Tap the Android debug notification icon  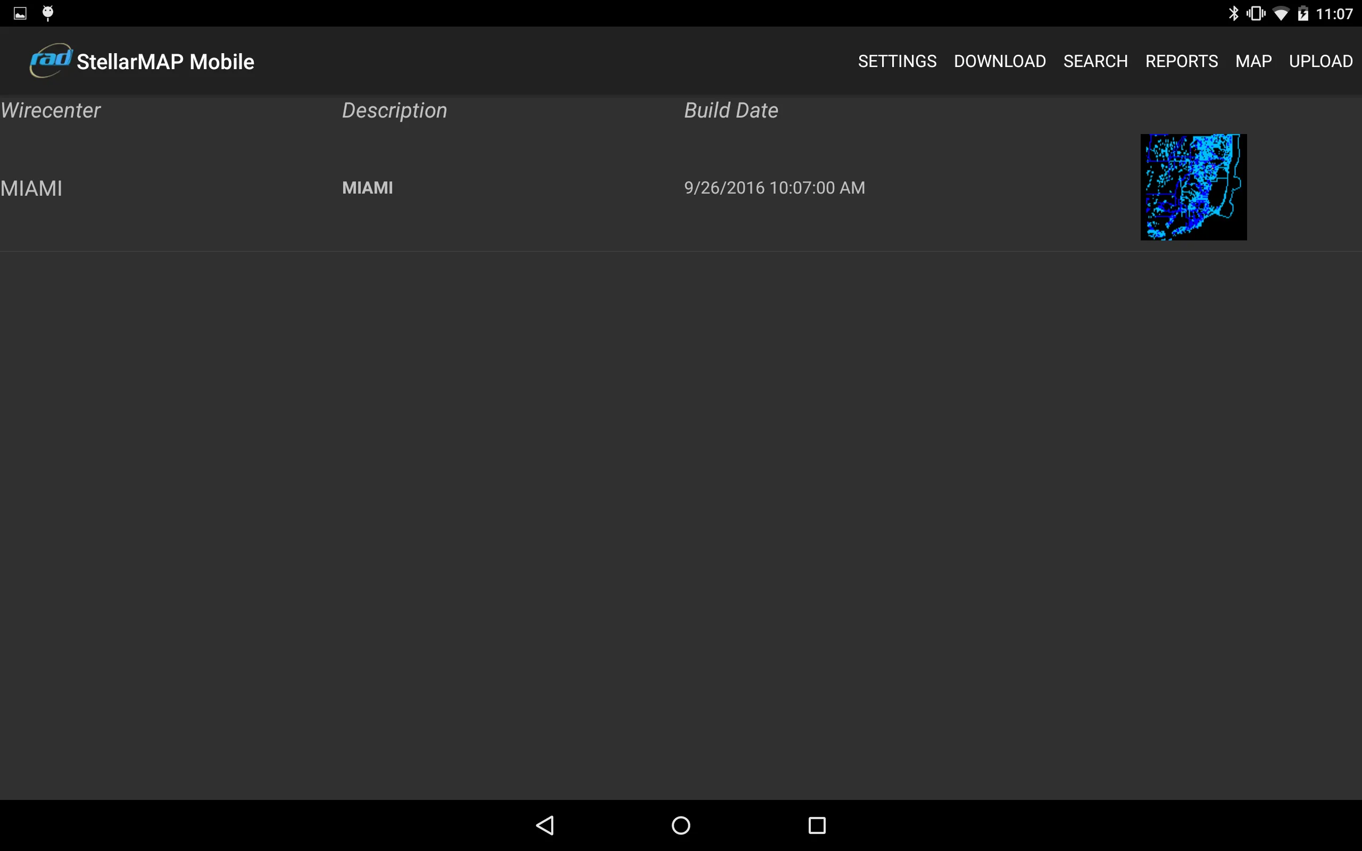pyautogui.click(x=48, y=13)
